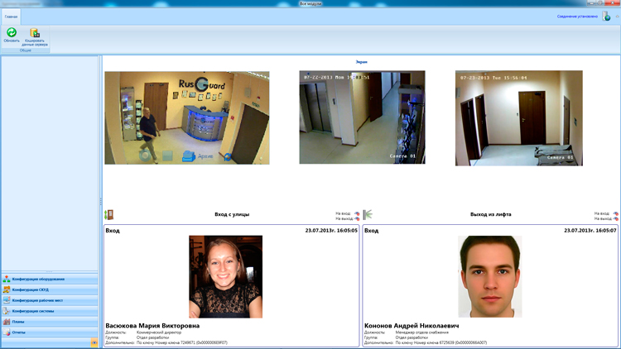Click the record circle icon on the RusGuard camera
This screenshot has width=621, height=349.
pos(145,155)
